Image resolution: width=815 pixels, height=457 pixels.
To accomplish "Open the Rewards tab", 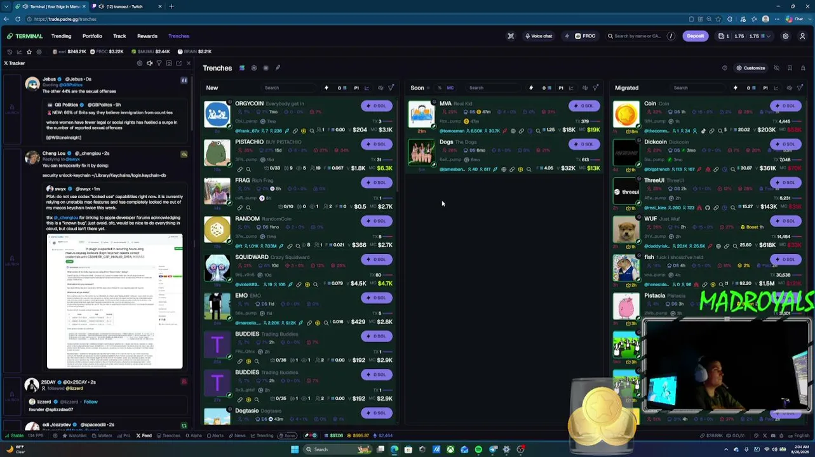I will [x=147, y=36].
